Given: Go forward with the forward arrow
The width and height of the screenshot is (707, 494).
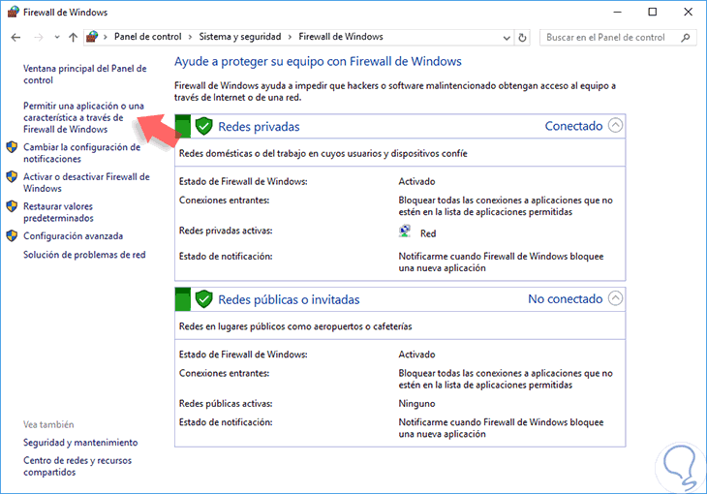Looking at the screenshot, I should tap(39, 38).
